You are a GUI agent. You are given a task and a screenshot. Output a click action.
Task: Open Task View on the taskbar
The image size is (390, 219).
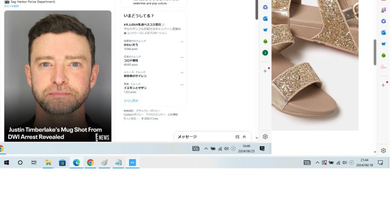(x=34, y=162)
